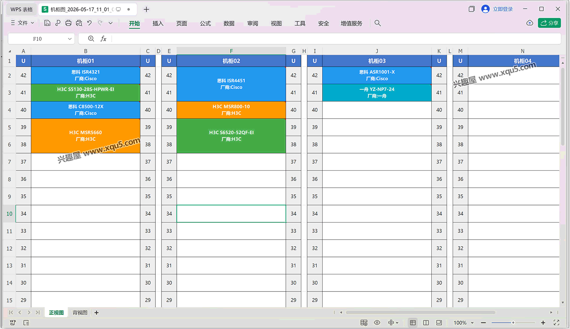Switch to page layout view icon

pos(426,323)
